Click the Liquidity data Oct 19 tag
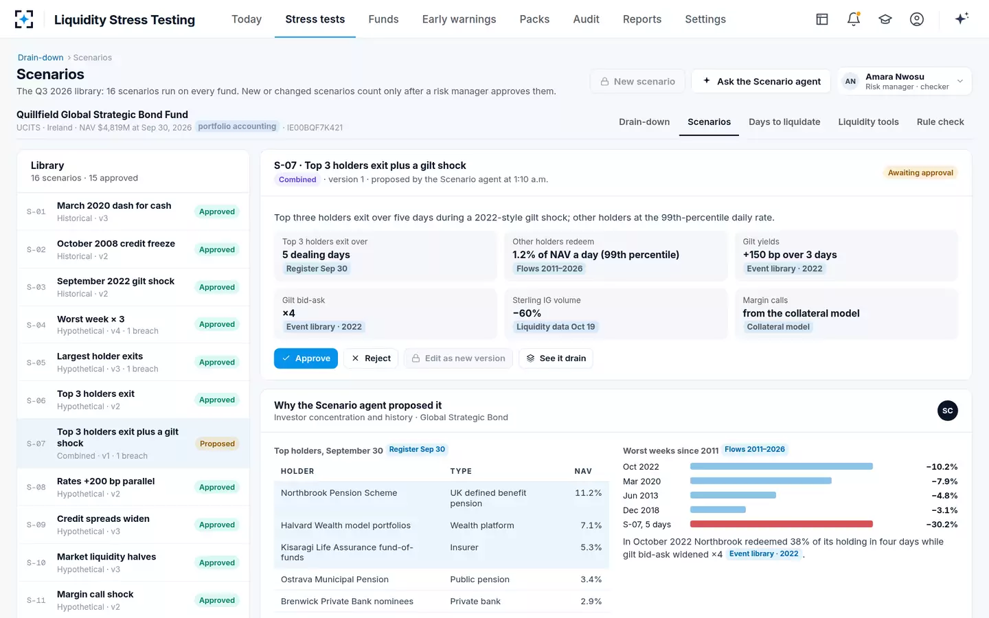Image resolution: width=989 pixels, height=618 pixels. tap(556, 327)
